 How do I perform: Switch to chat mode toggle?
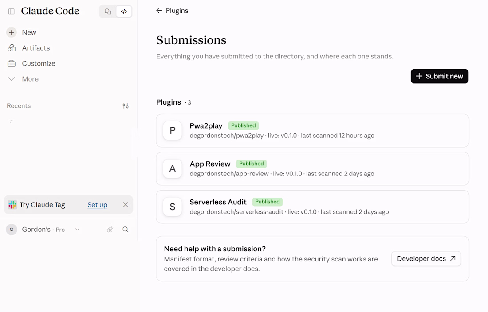click(108, 12)
